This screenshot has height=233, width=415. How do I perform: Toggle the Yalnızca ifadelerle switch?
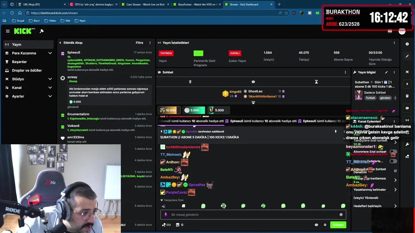393,161
